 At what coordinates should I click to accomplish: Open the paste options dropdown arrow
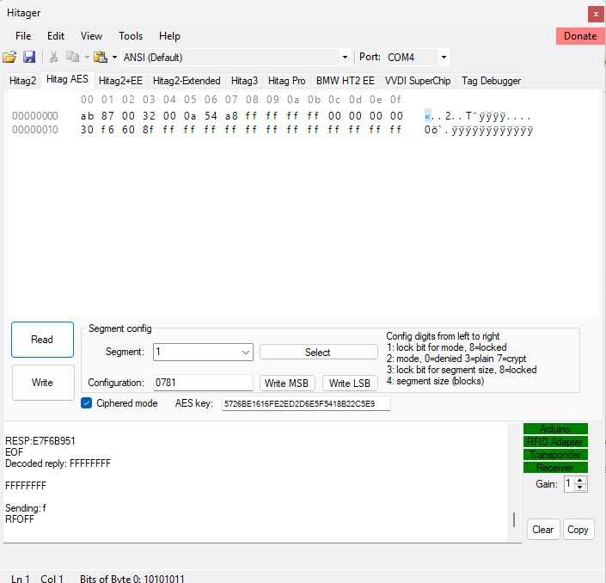[x=114, y=58]
